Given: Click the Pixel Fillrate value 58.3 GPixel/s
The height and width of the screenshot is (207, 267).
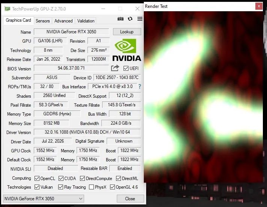Looking at the screenshot, I should (51, 105).
